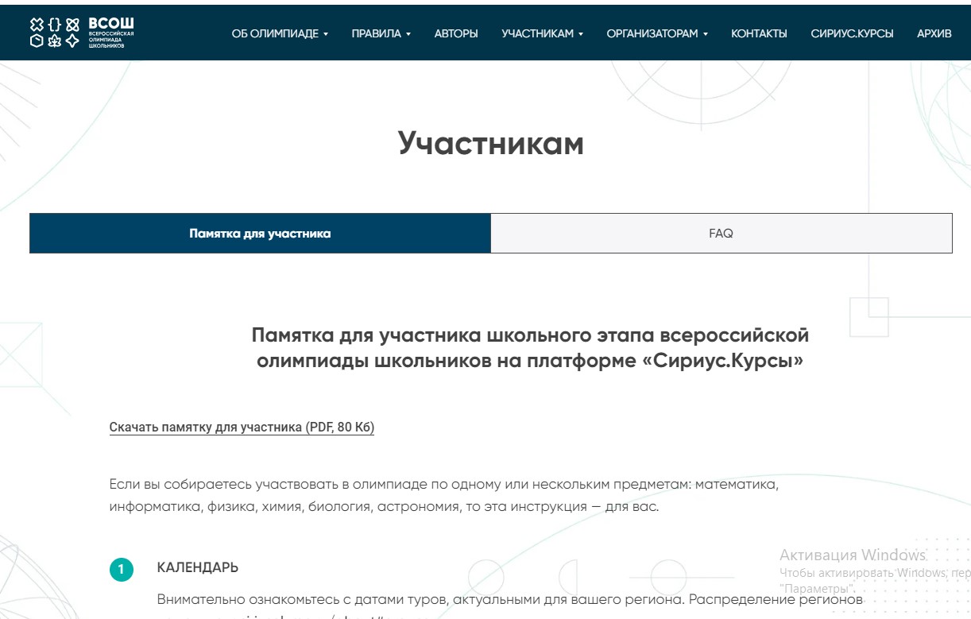This screenshot has width=971, height=619.
Task: Click the КАЛЕНДАРЬ section heading
Action: coord(198,568)
